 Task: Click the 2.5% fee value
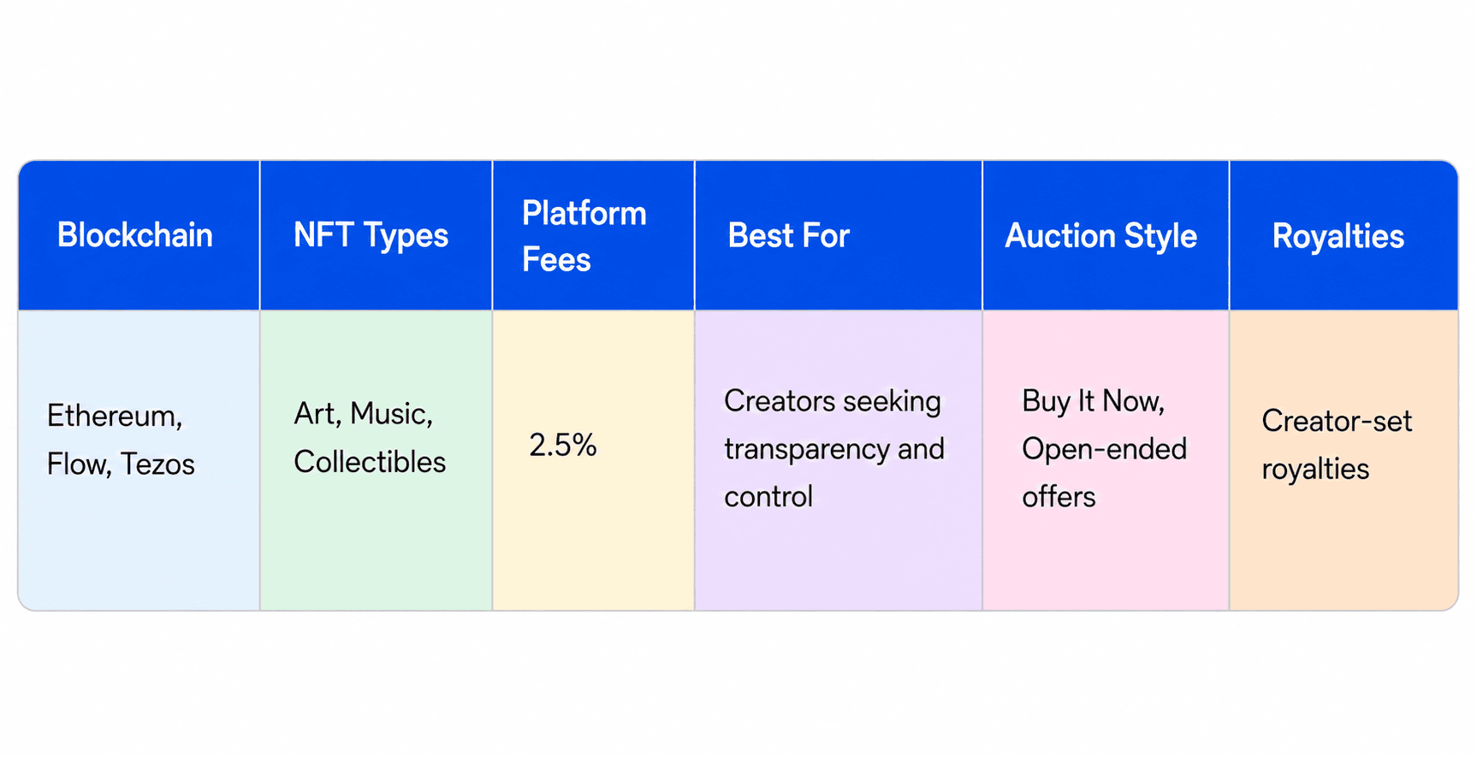(562, 445)
